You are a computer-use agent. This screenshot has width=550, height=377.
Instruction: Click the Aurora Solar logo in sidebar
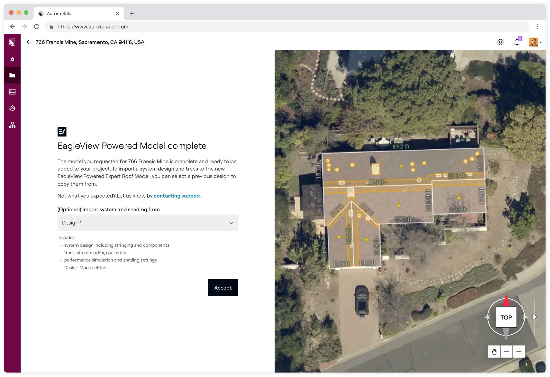(12, 42)
